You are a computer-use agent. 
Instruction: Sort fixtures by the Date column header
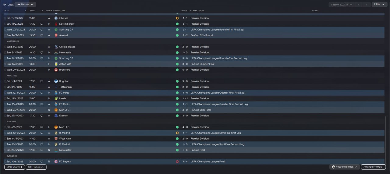click(x=6, y=11)
